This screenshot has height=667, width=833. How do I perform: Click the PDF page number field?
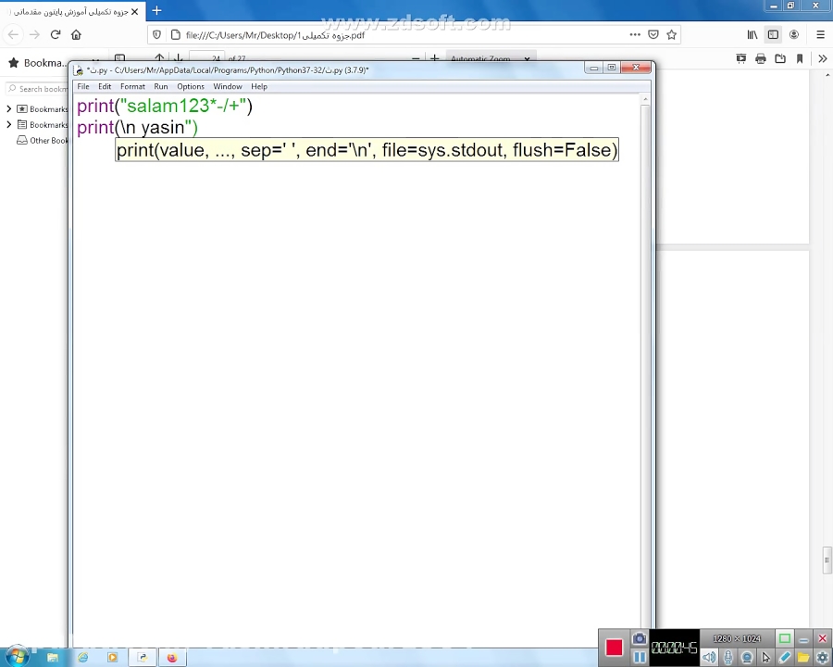[207, 57]
